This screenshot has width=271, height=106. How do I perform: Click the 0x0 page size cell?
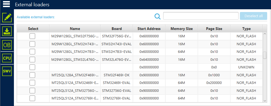[x=214, y=67]
